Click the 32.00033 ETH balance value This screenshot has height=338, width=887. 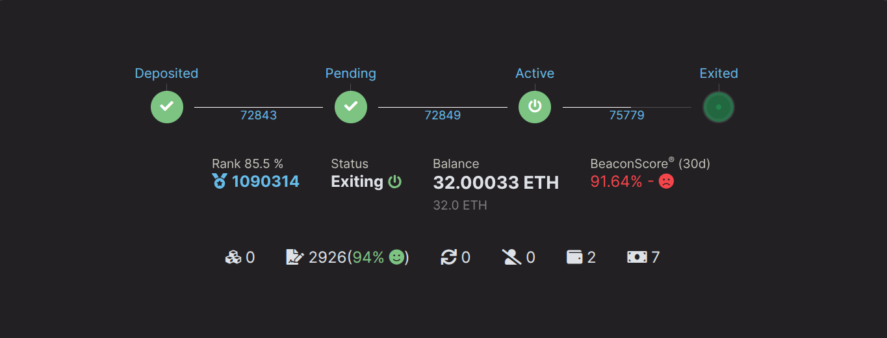496,183
